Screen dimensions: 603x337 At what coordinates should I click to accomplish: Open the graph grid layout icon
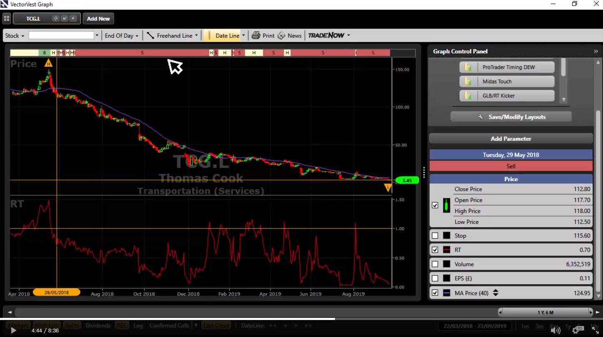(6, 19)
